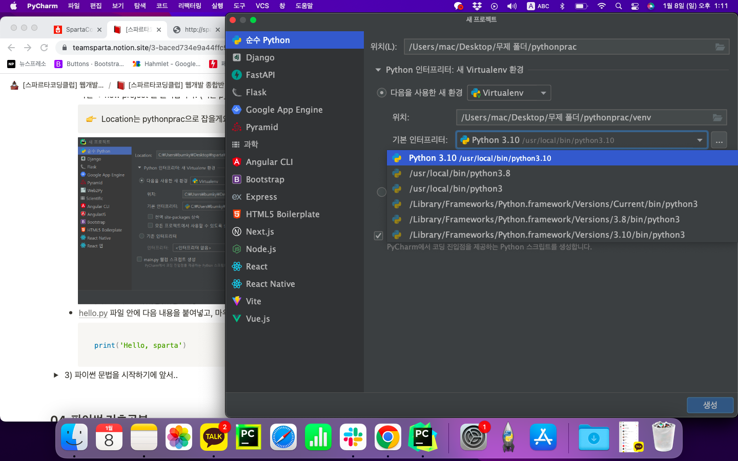Open the 편집 menu
Image resolution: width=738 pixels, height=461 pixels.
click(96, 6)
